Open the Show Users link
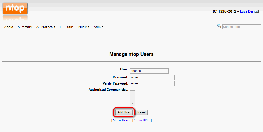This screenshot has width=263, height=132. [x=121, y=120]
